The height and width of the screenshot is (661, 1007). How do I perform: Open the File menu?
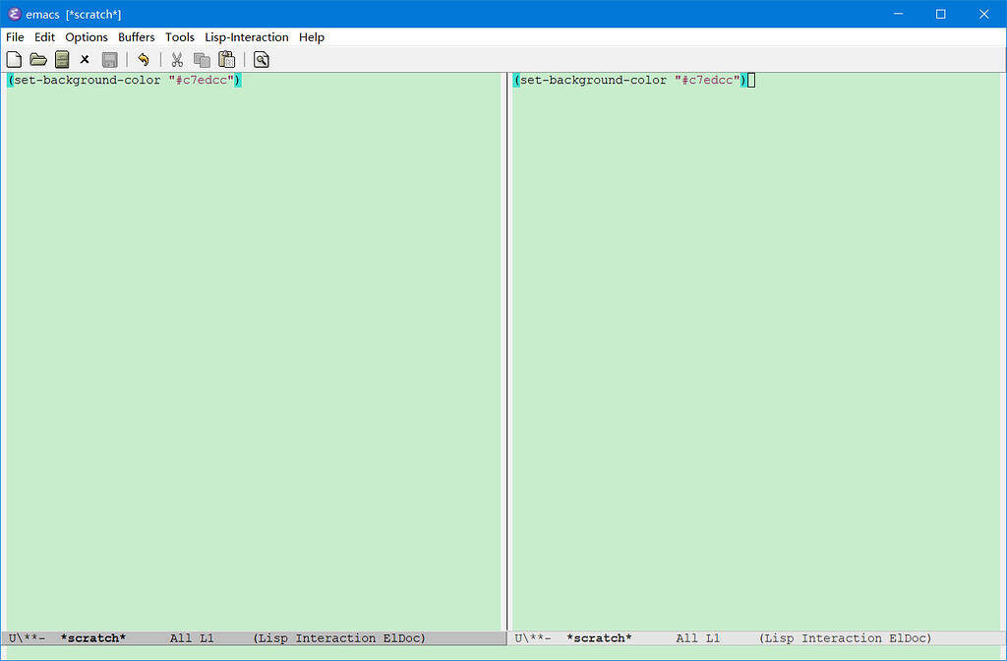tap(15, 36)
